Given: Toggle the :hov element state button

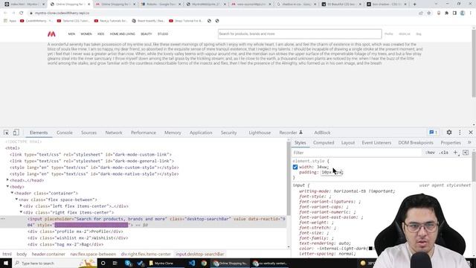Looking at the screenshot, I should coord(430,153).
